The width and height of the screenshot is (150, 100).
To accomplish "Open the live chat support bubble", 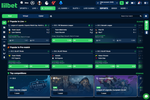I will (146, 96).
